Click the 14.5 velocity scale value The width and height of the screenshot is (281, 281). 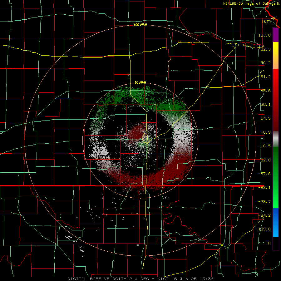click(266, 118)
